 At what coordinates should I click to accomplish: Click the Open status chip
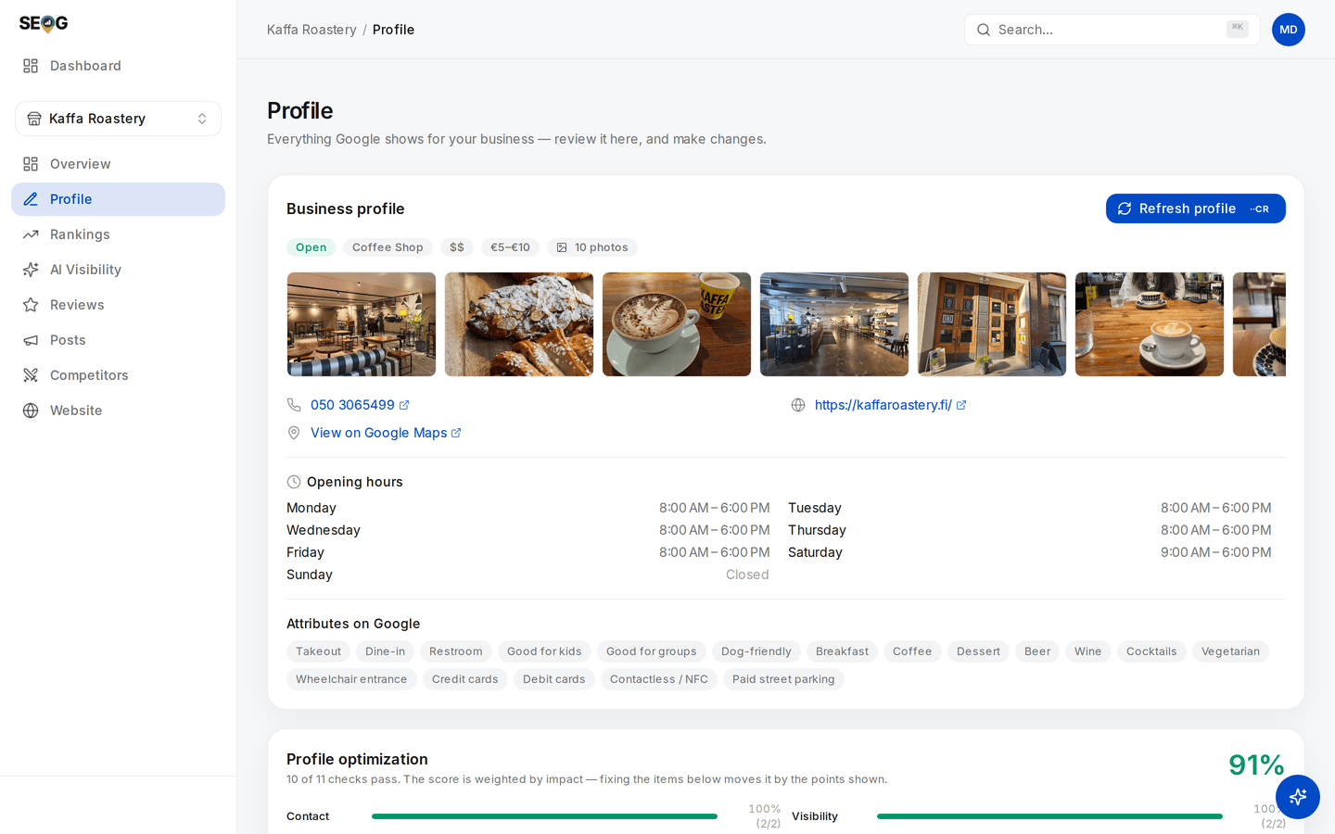[311, 247]
